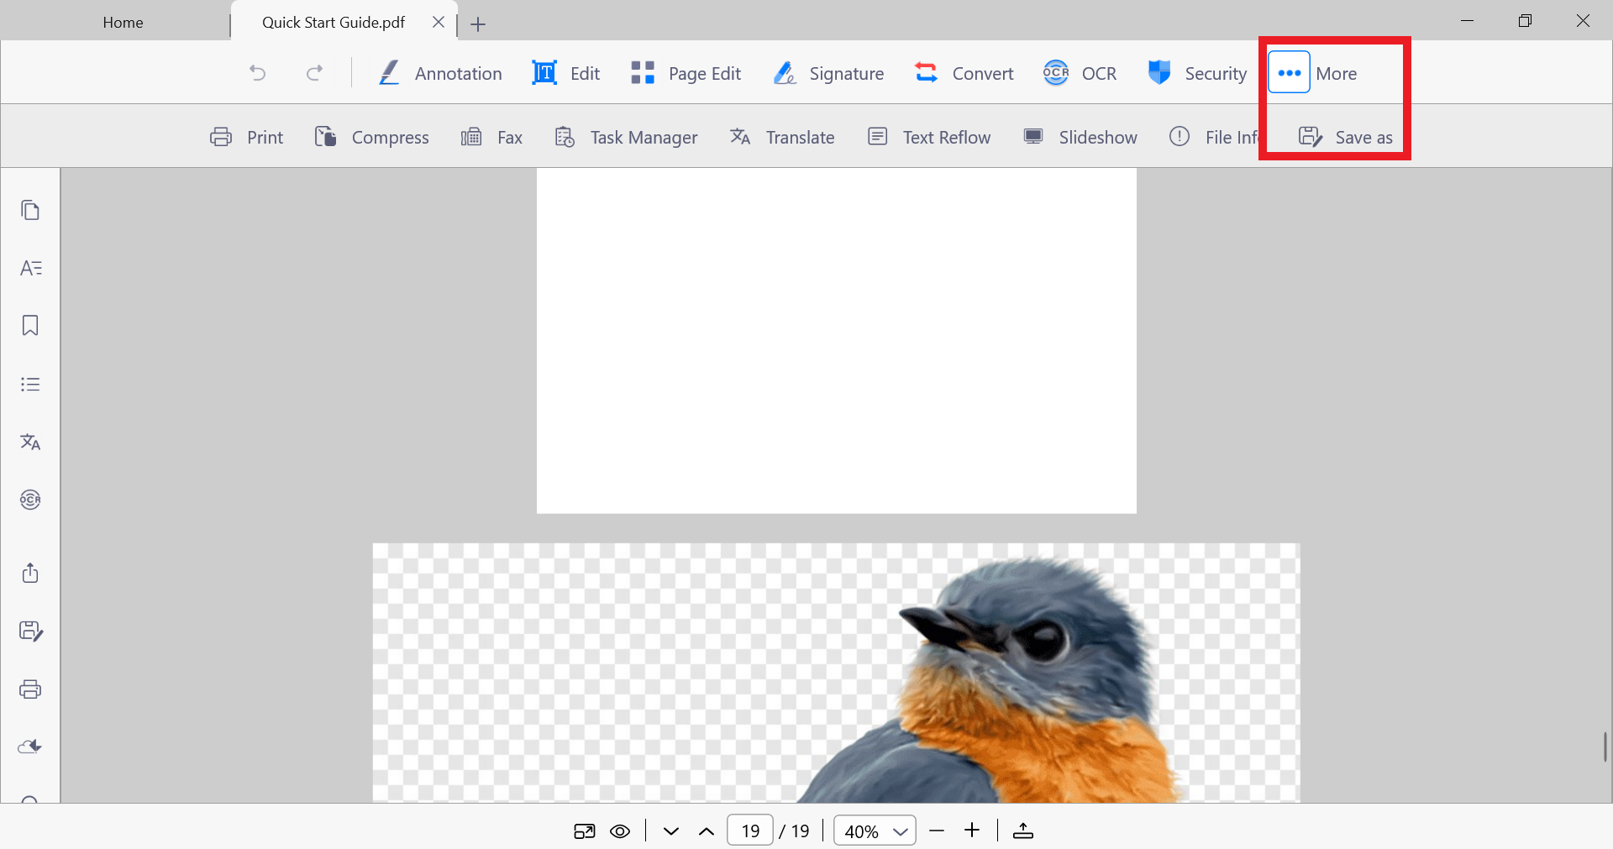Go to next page with down chevron
This screenshot has height=849, width=1613.
pyautogui.click(x=670, y=831)
